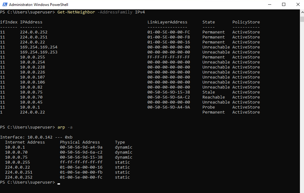Viewport: 304px width, 193px height.
Task: Click the IPAddress column header
Action: click(31, 22)
